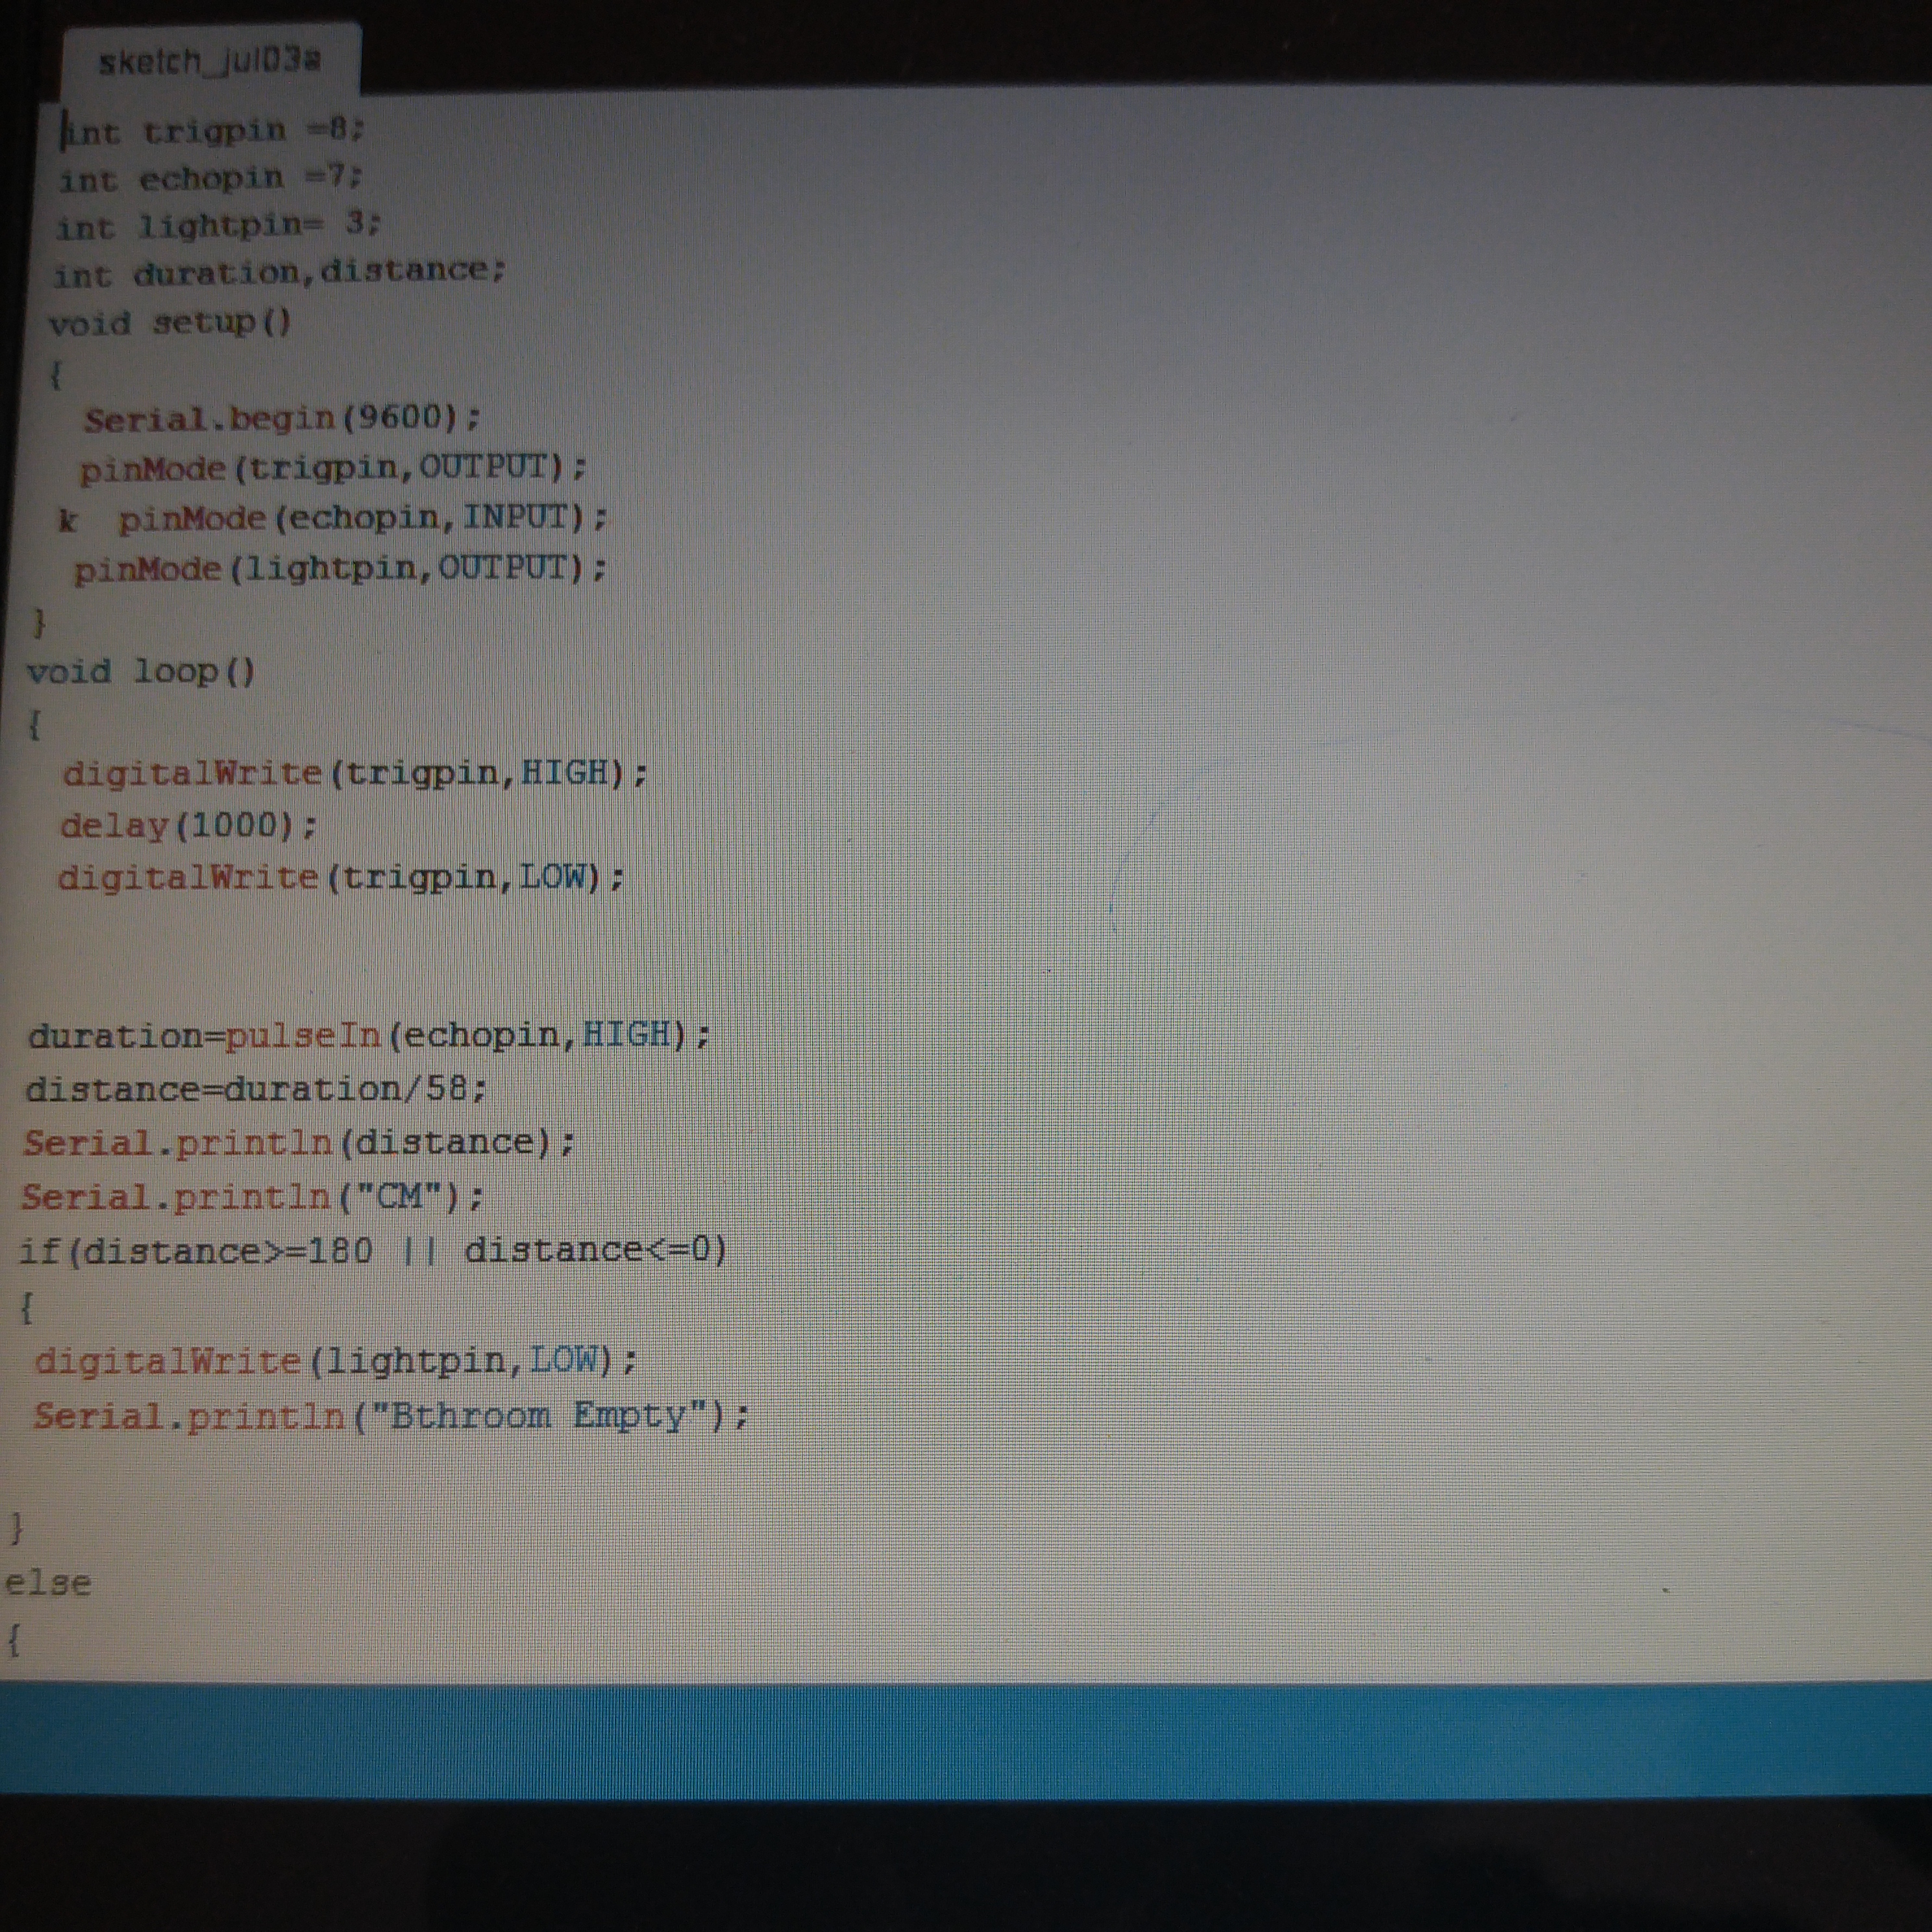1932x1932 pixels.
Task: Click the 'void loop()' line
Action: click(x=141, y=671)
